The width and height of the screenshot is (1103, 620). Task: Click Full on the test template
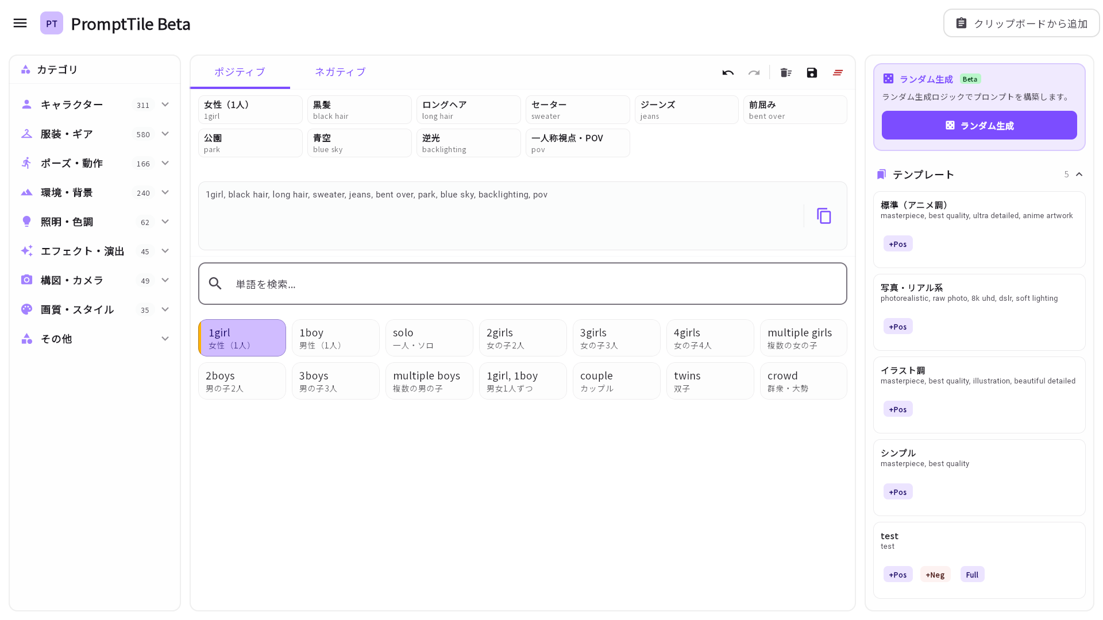[x=972, y=575]
